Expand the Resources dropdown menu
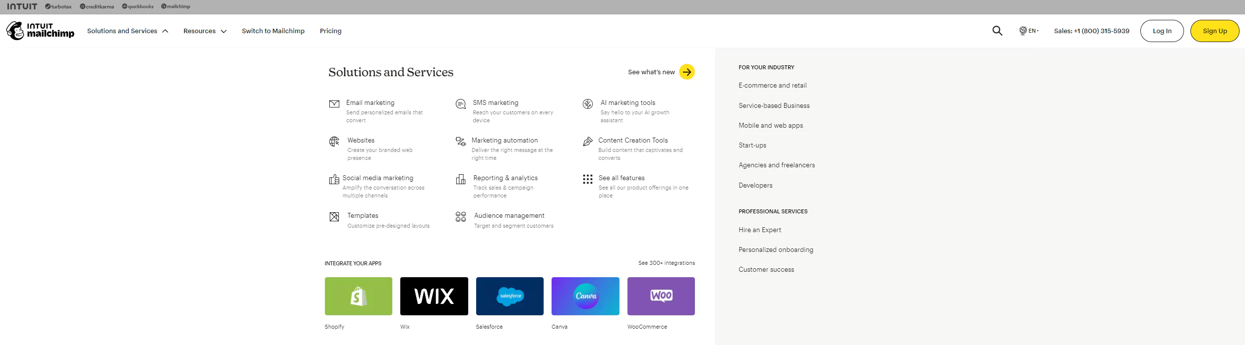This screenshot has height=345, width=1245. click(x=205, y=31)
